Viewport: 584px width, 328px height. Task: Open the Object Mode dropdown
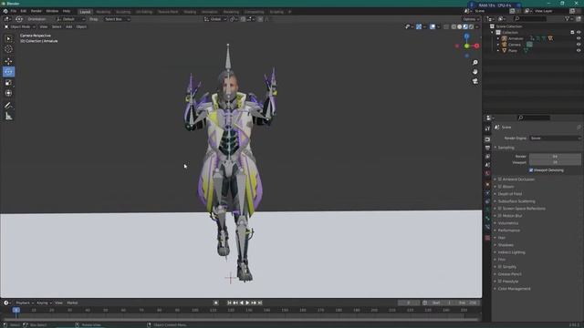point(20,26)
